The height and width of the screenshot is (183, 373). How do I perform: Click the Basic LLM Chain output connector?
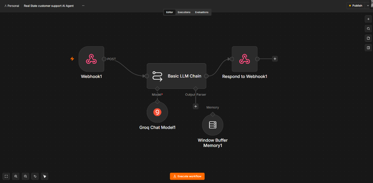(206, 76)
